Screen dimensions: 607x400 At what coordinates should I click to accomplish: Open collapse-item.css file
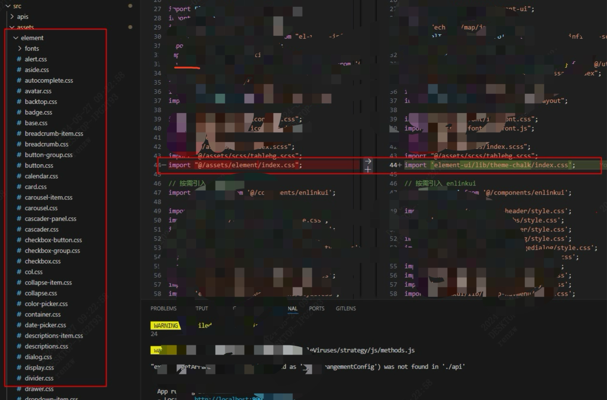48,283
